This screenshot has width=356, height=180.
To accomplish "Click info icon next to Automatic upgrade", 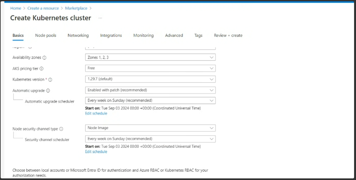I will pyautogui.click(x=48, y=91).
